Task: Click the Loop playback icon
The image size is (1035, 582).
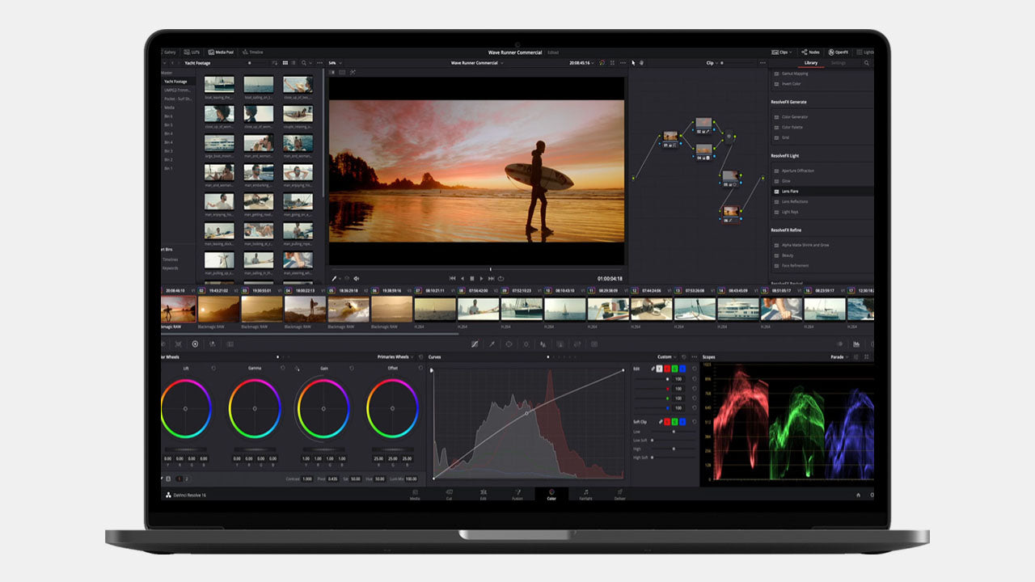Action: pyautogui.click(x=501, y=278)
